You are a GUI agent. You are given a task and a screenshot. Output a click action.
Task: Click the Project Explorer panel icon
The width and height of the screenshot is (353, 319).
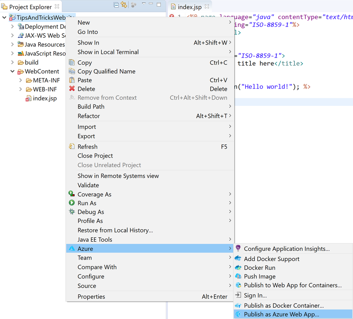click(5, 7)
